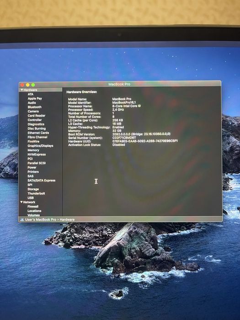Viewport: 240px width, 320px height.
Task: Select Bluetooth in the sidebar
Action: point(34,107)
